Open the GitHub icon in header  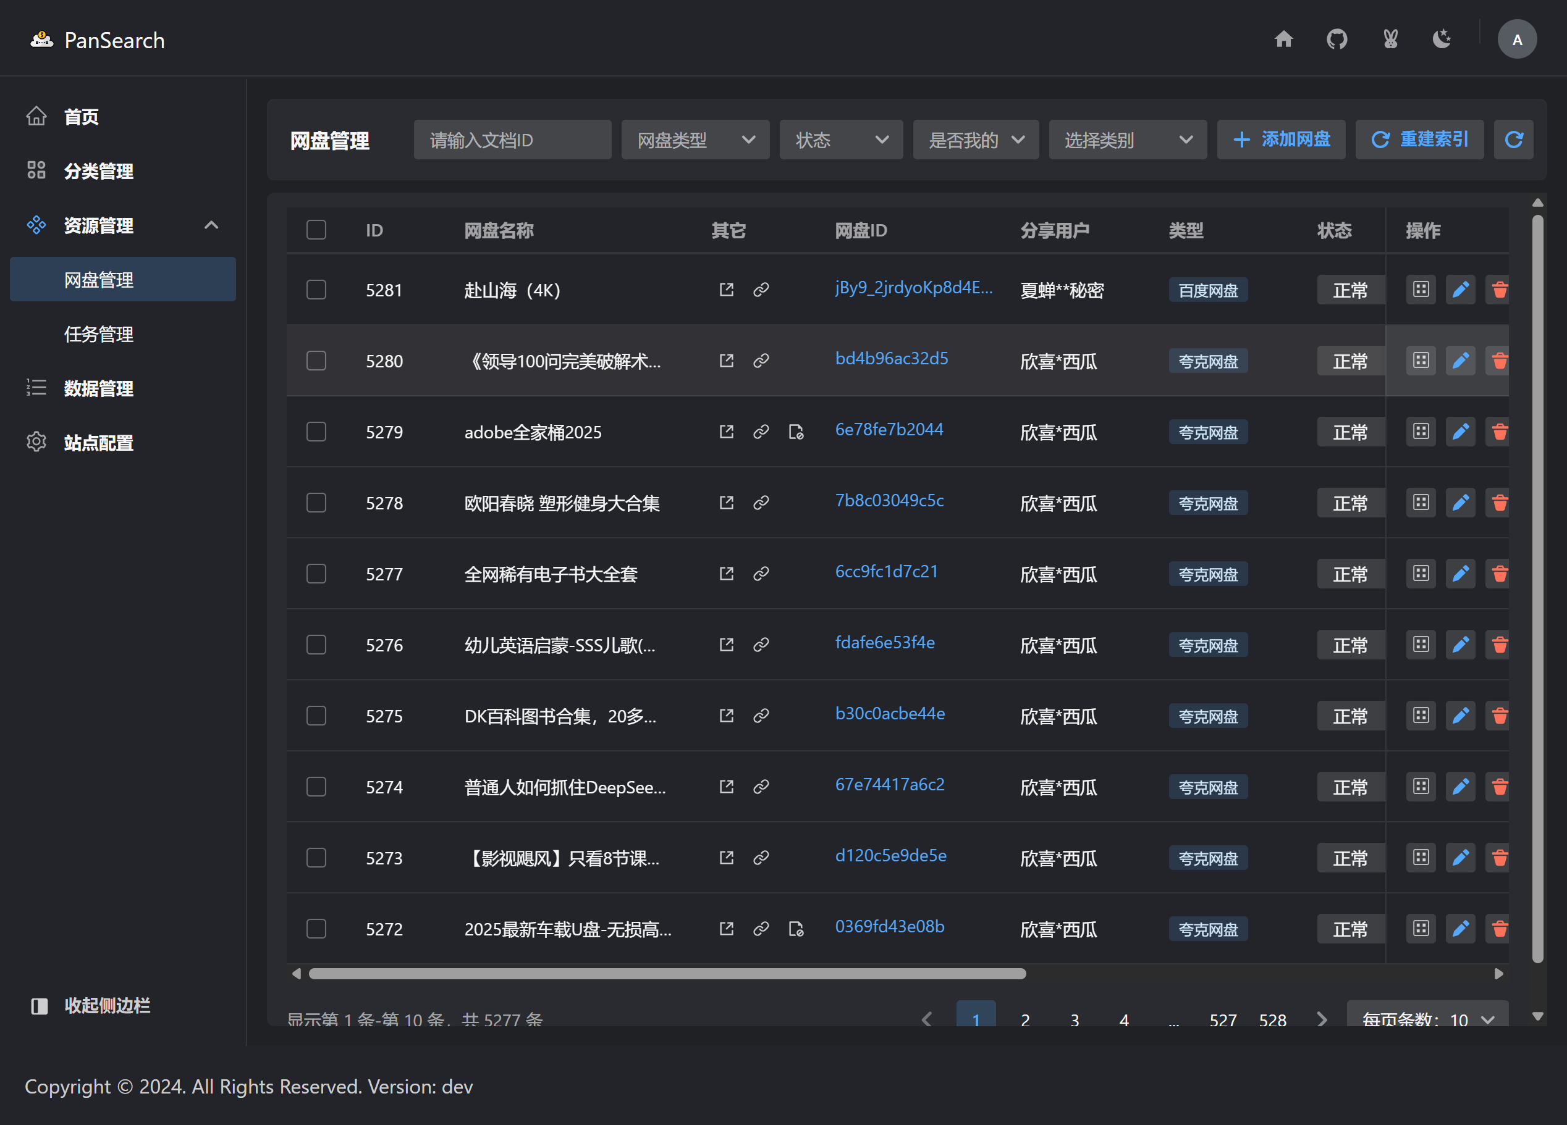[x=1337, y=40]
